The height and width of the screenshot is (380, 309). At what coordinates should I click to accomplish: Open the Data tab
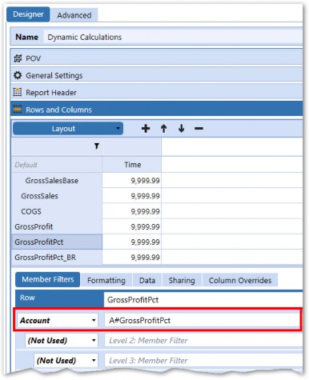147,280
